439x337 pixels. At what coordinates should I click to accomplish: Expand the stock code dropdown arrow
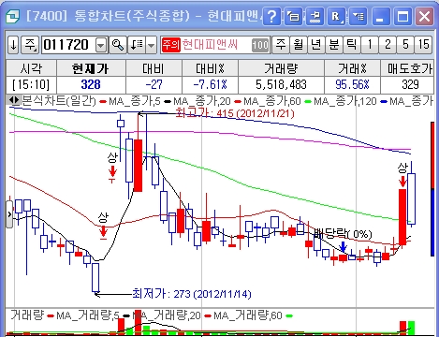[x=101, y=45]
